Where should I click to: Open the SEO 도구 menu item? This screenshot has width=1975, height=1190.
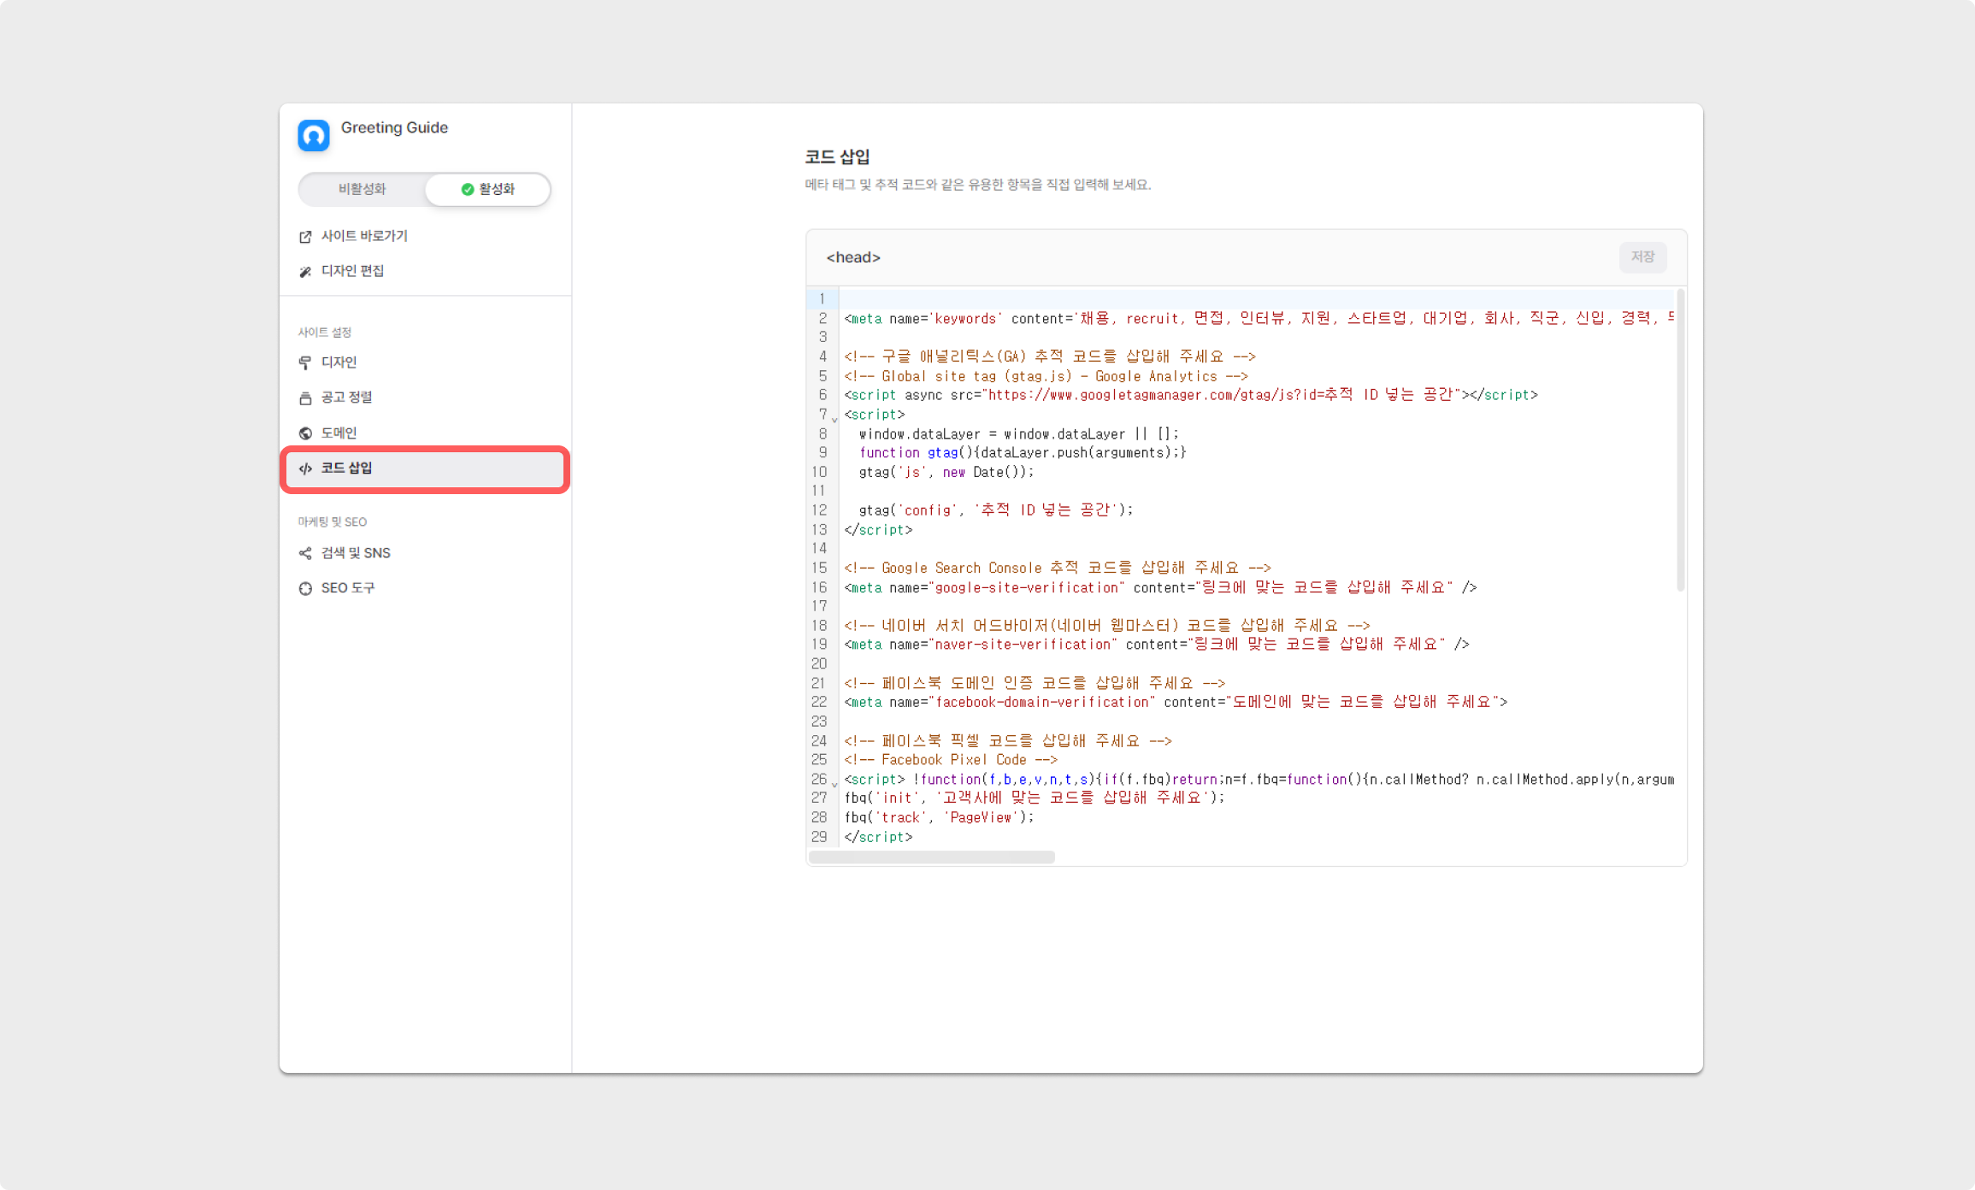point(347,588)
